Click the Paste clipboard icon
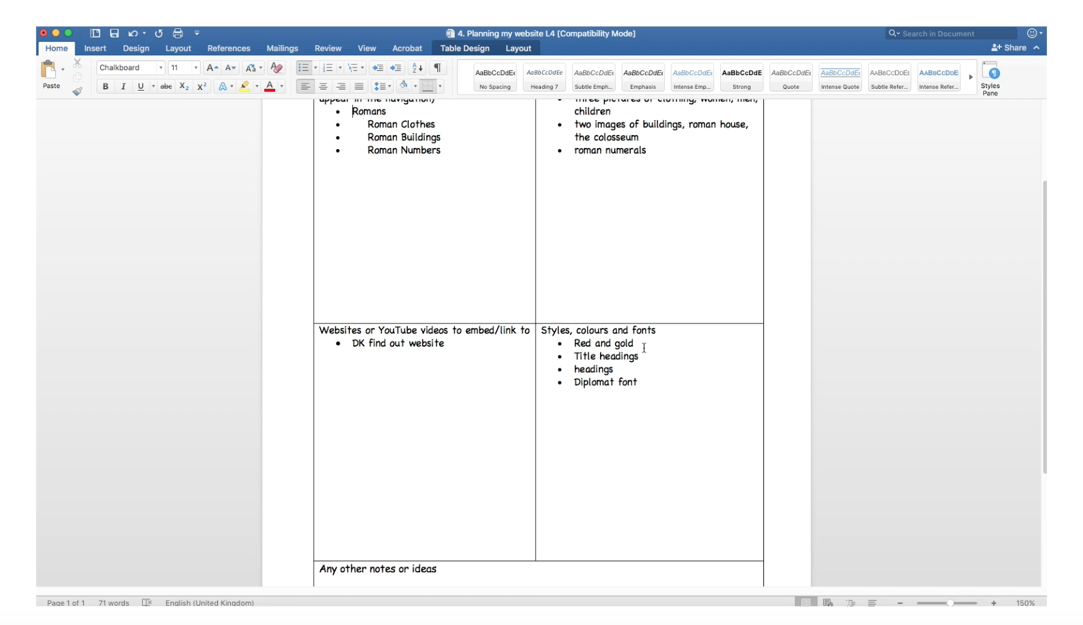1083x625 pixels. pyautogui.click(x=49, y=69)
